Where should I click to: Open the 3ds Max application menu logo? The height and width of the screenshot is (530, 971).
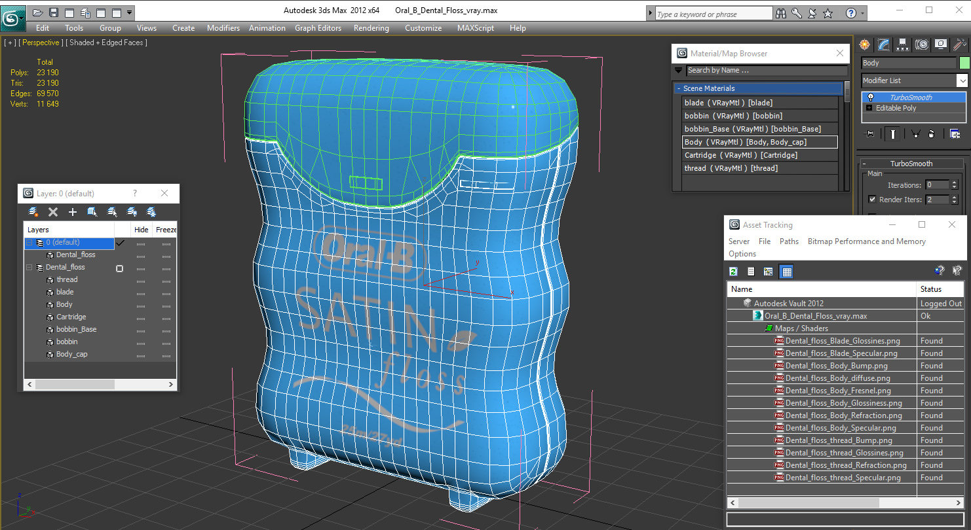click(12, 18)
